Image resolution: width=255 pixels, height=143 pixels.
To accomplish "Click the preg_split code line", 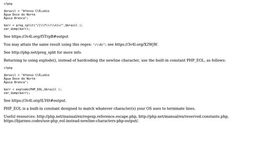I will click(x=43, y=25).
